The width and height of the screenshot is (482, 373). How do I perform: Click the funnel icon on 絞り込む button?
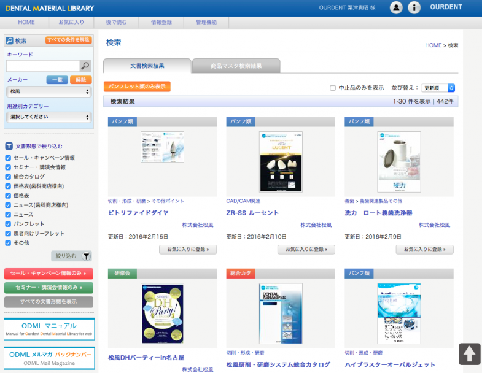point(87,256)
